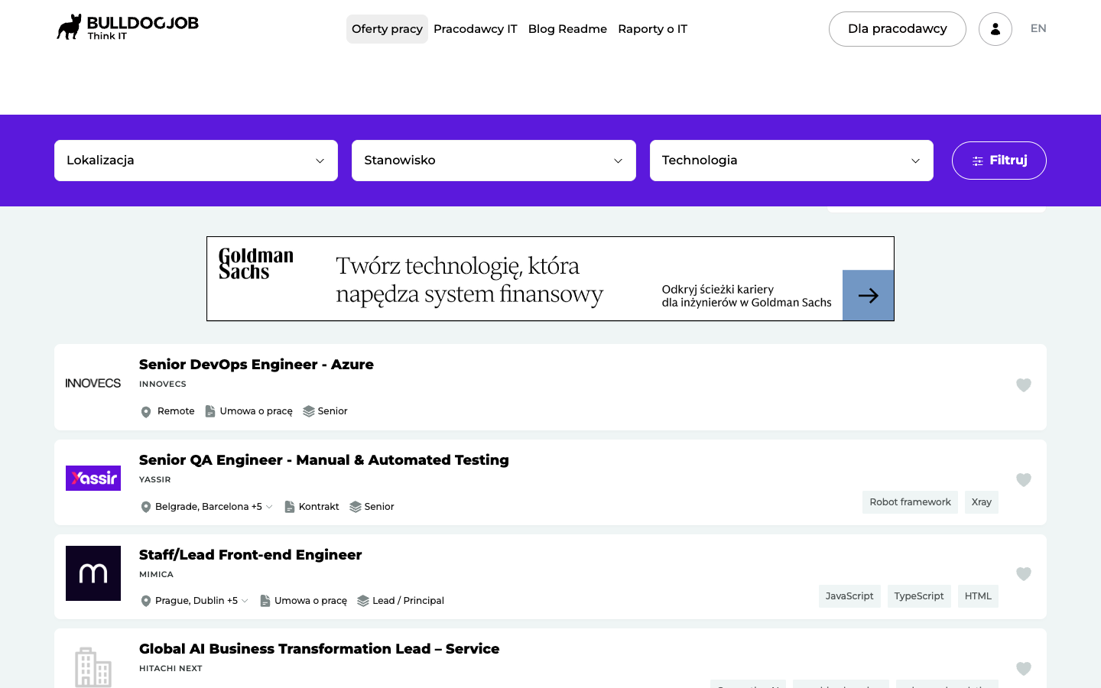Click MIMICA company name text
The image size is (1101, 688).
(156, 575)
